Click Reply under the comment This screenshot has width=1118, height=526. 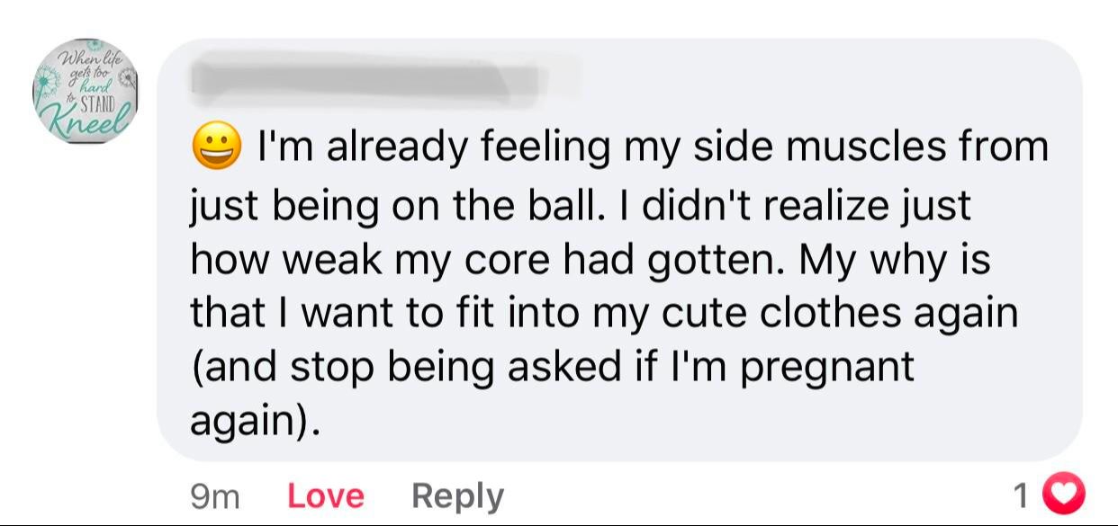pyautogui.click(x=457, y=495)
